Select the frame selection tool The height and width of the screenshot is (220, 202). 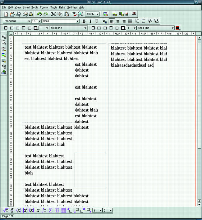(x=4, y=43)
